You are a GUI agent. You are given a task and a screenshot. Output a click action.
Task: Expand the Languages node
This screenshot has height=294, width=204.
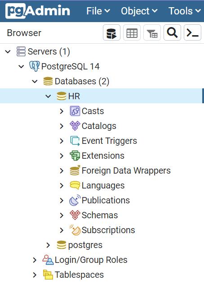click(62, 185)
